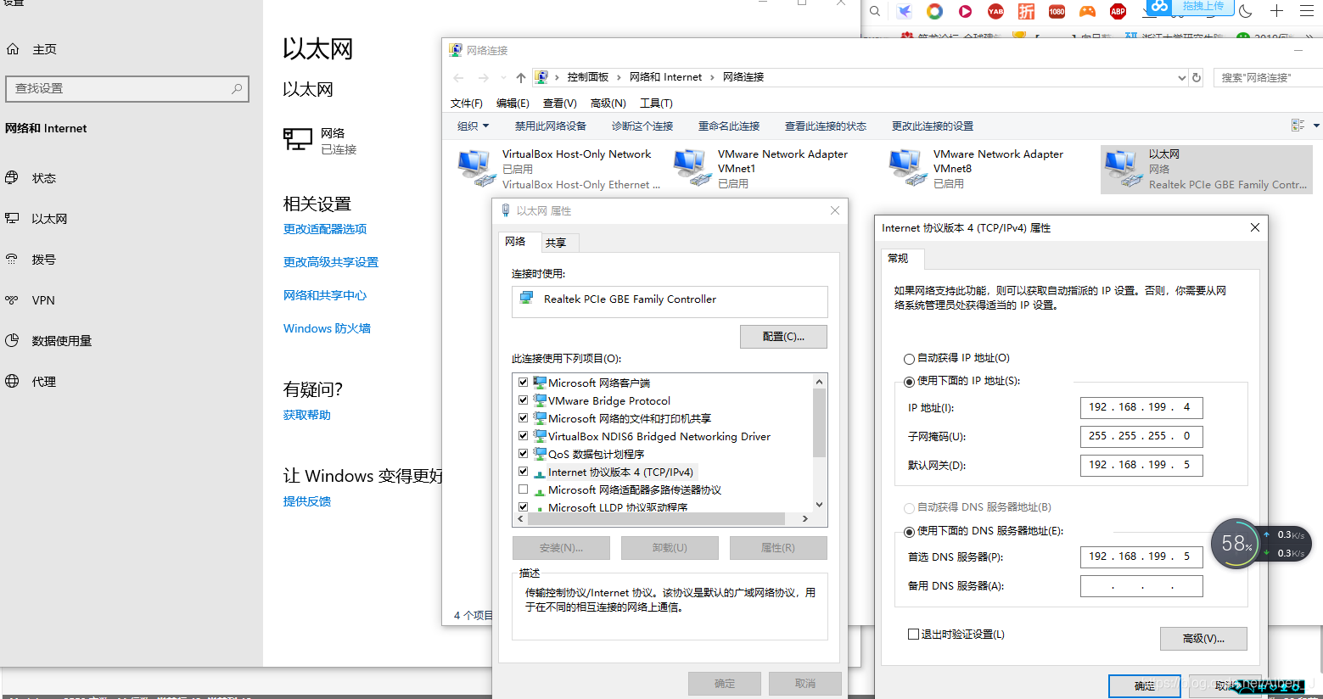Select 数据使用量 in Settings sidebar
Screen dimensions: 1323x699
point(61,341)
